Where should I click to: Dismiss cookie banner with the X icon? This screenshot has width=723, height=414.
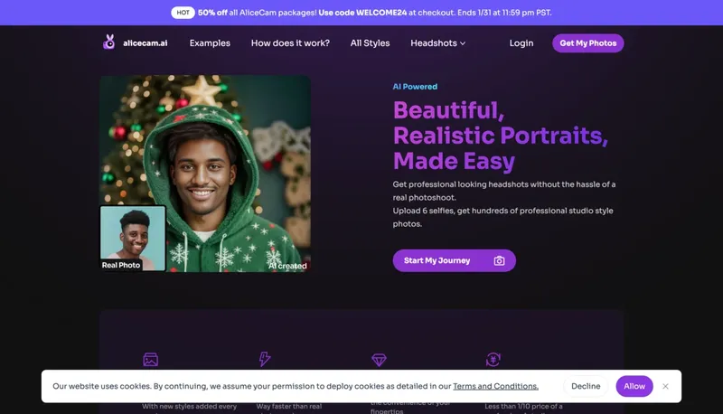[665, 386]
